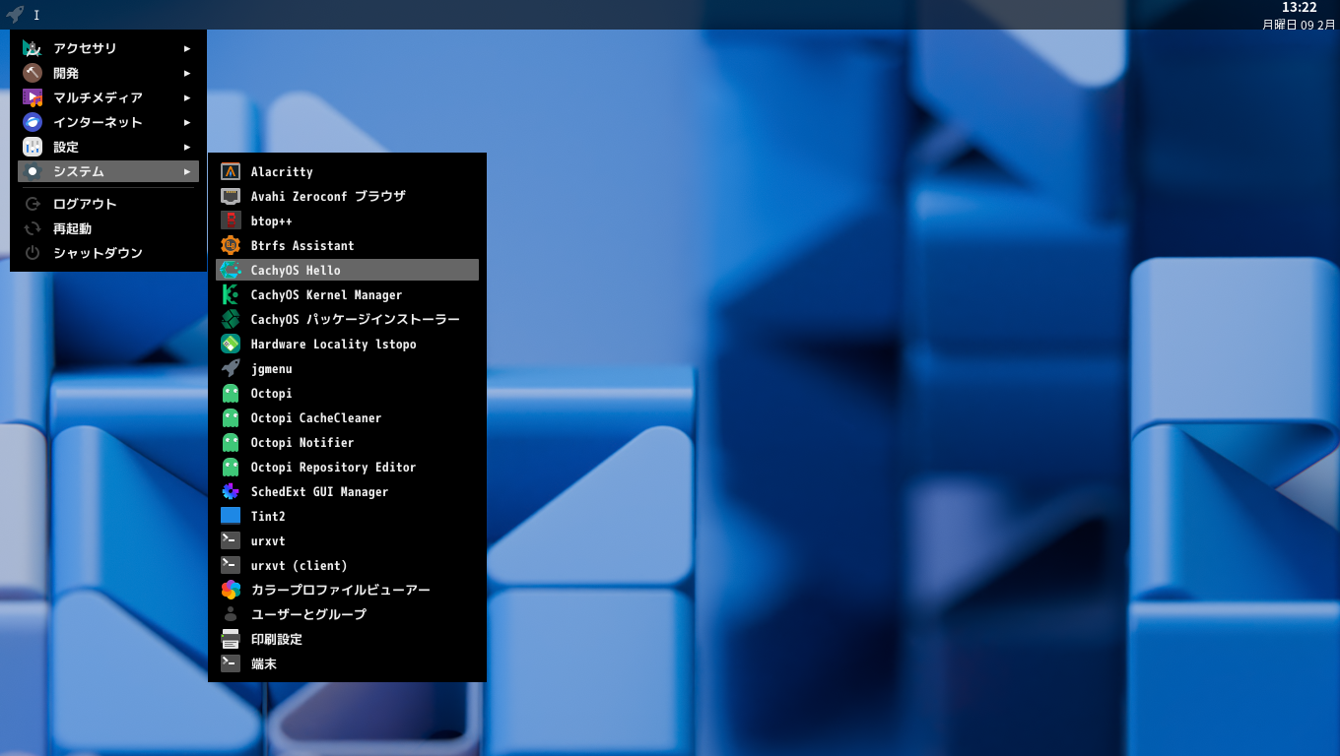Select the jgmenu entry
The width and height of the screenshot is (1340, 756).
pyautogui.click(x=347, y=368)
